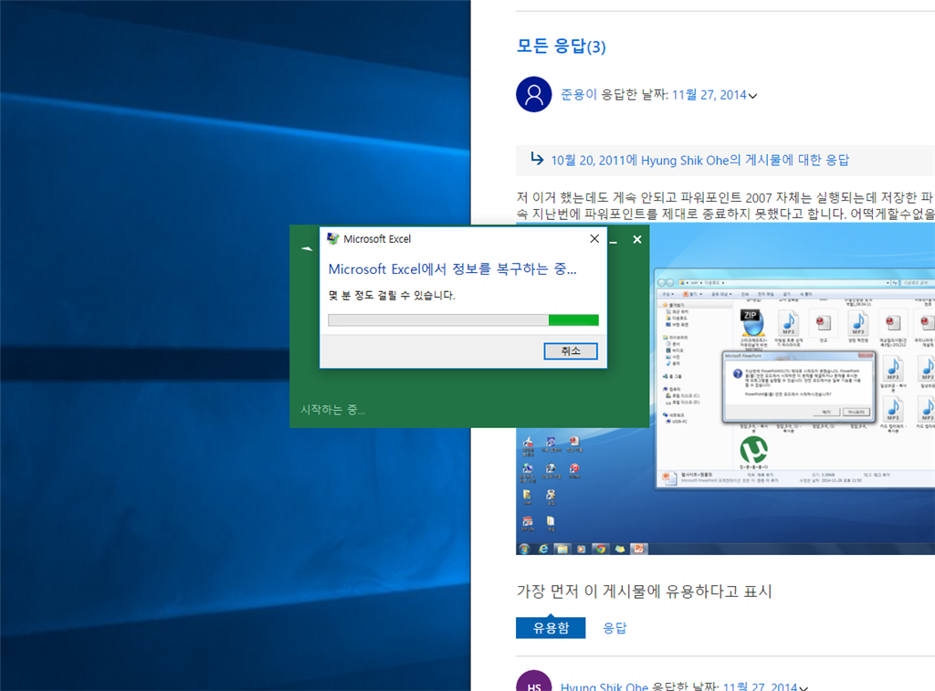Image resolution: width=935 pixels, height=691 pixels.
Task: Mark the post helpful with 유용함
Action: coord(551,628)
